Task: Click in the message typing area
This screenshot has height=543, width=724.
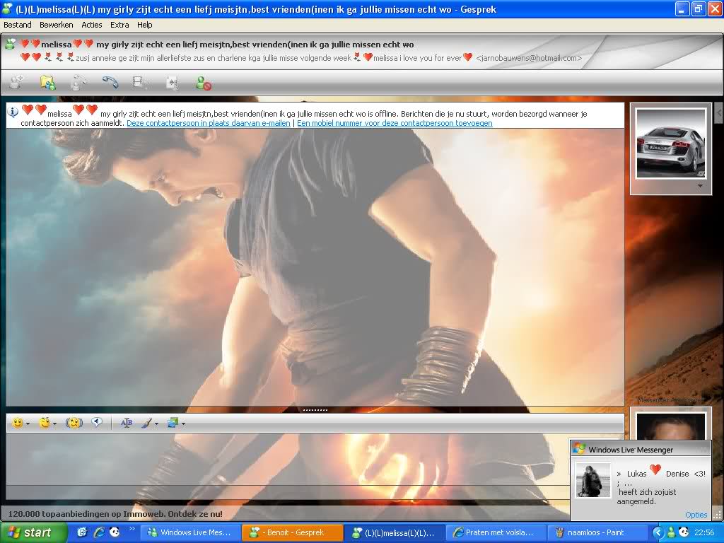Action: (283, 460)
